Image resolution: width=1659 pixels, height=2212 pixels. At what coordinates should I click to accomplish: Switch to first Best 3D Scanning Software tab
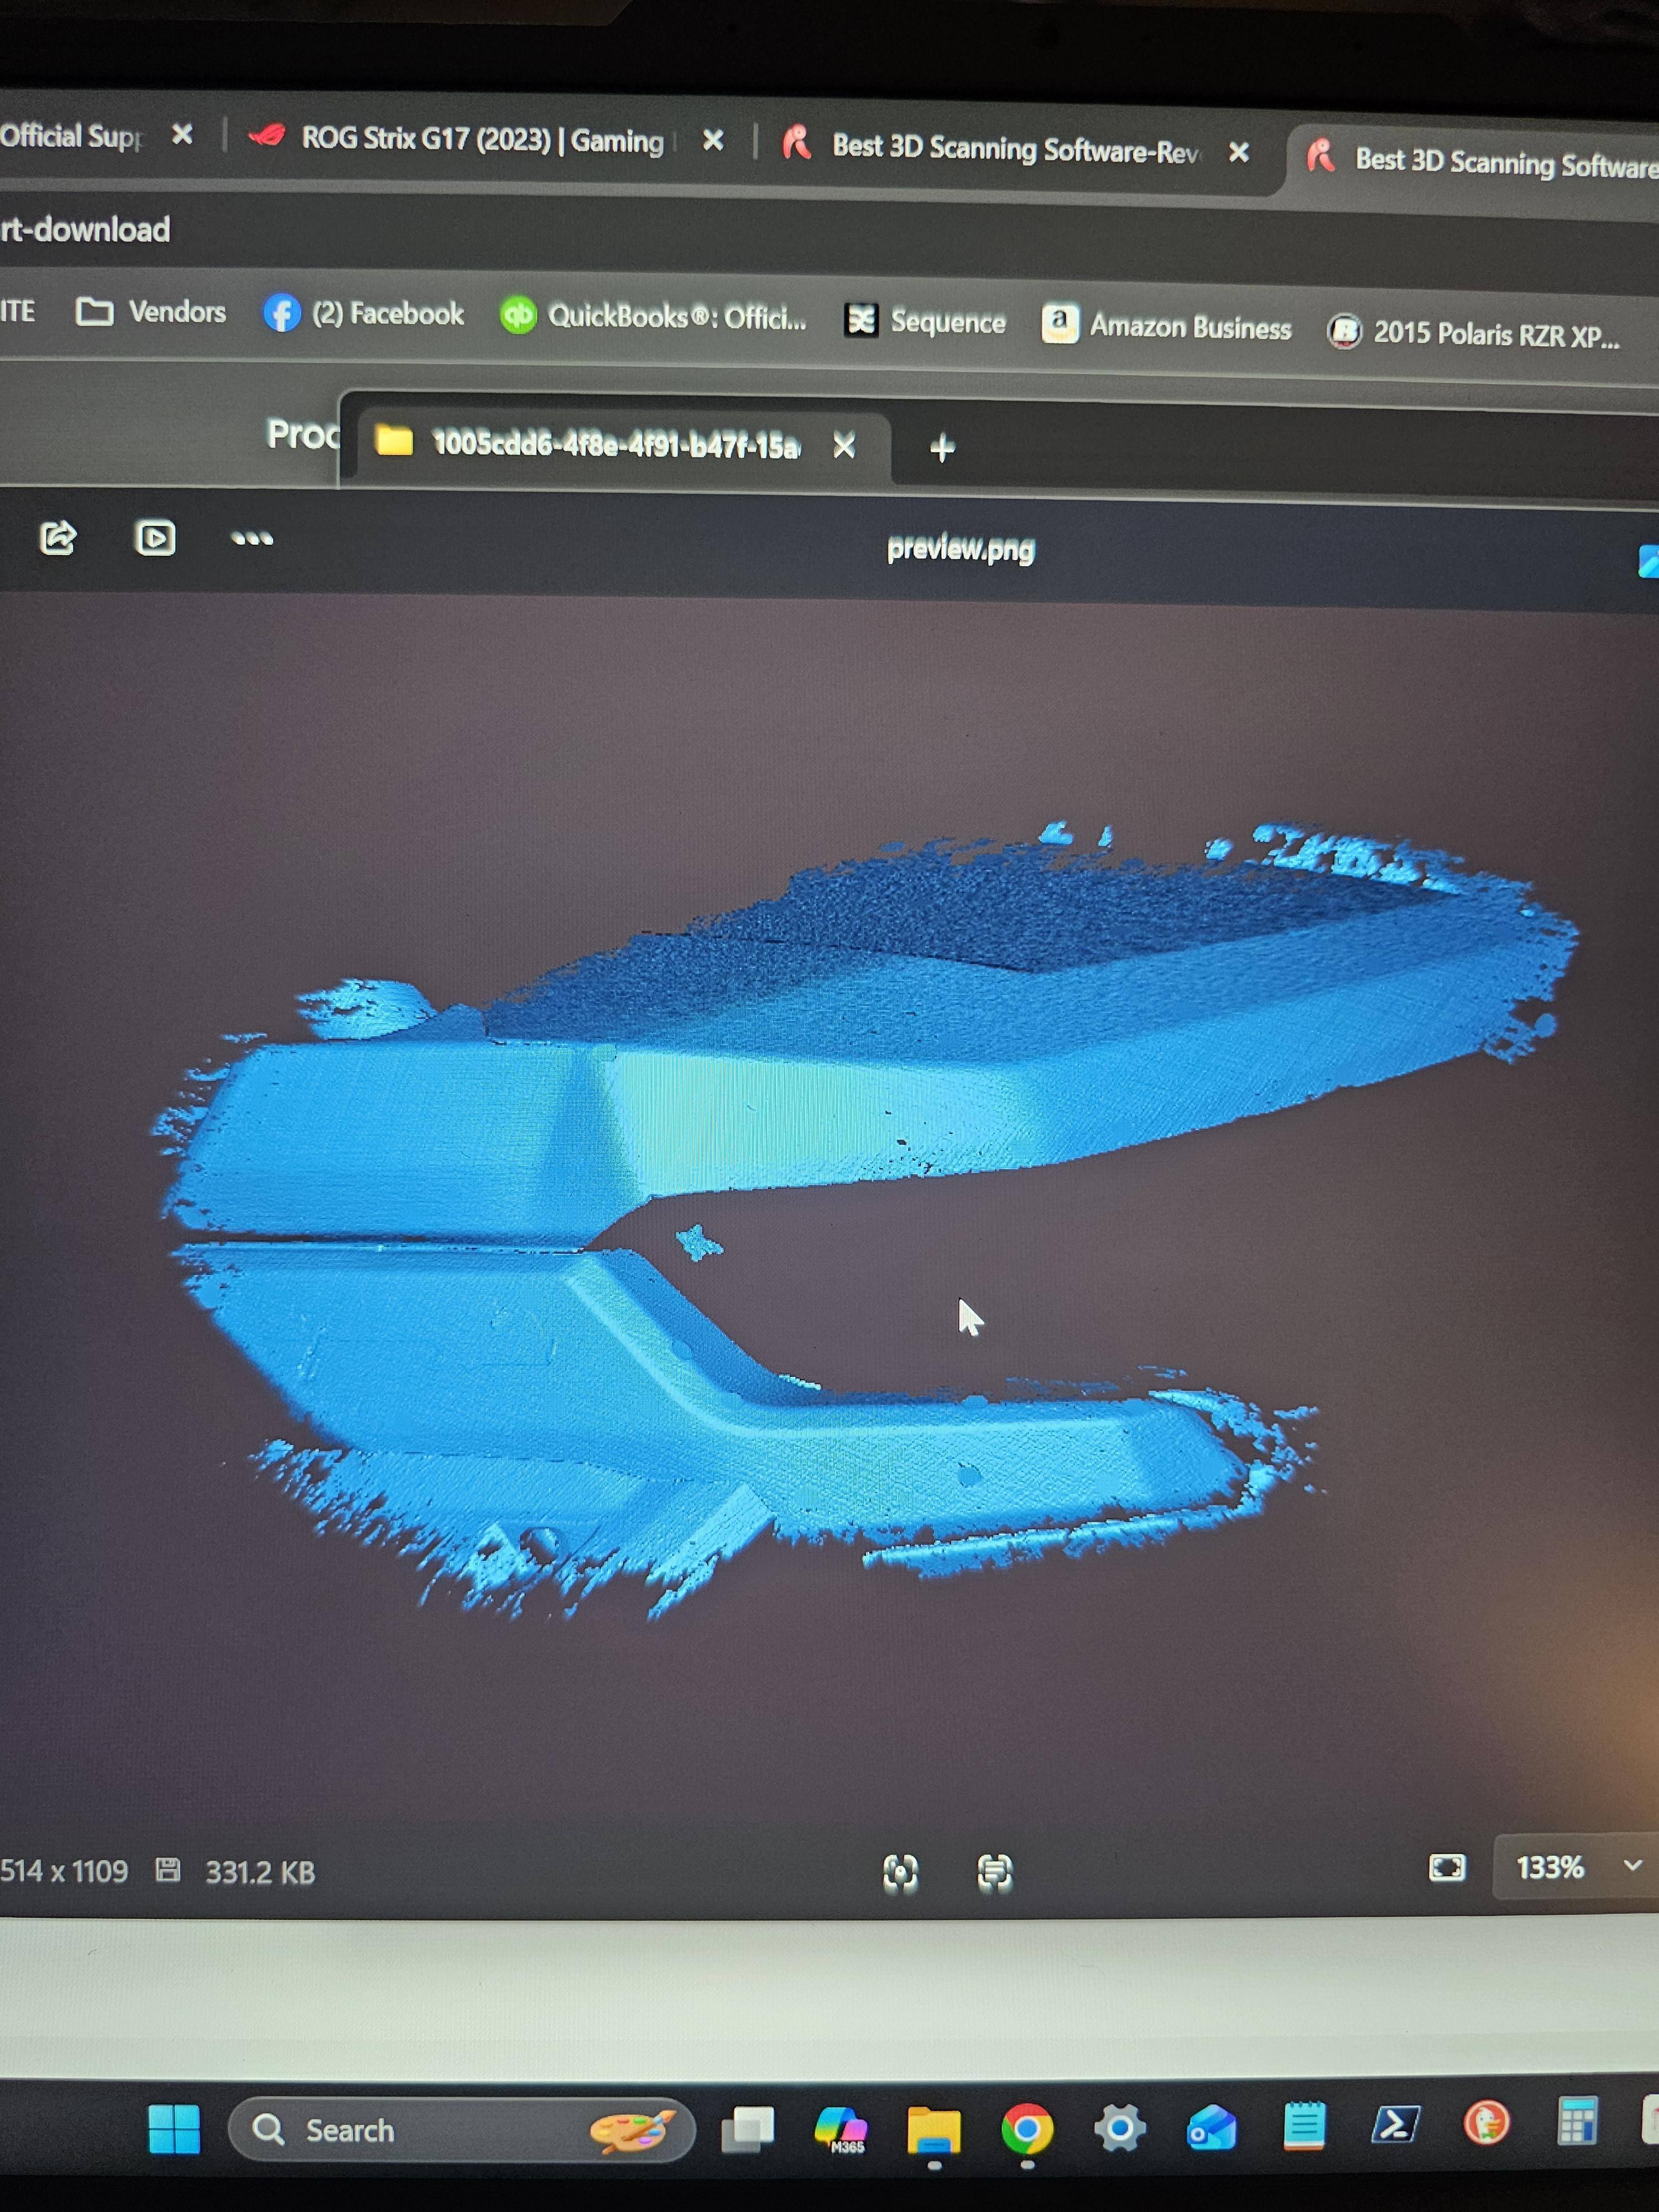pos(1014,150)
